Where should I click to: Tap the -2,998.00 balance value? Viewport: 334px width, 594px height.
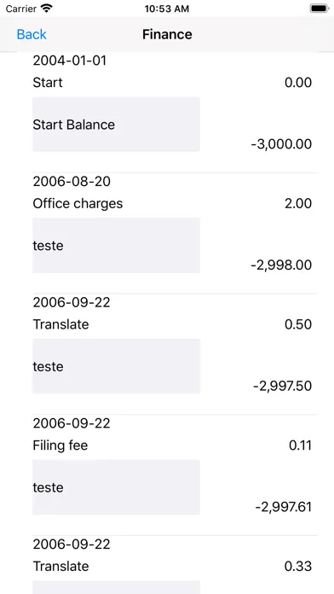281,265
